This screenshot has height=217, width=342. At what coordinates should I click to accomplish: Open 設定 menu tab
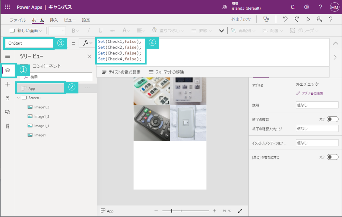pos(86,20)
